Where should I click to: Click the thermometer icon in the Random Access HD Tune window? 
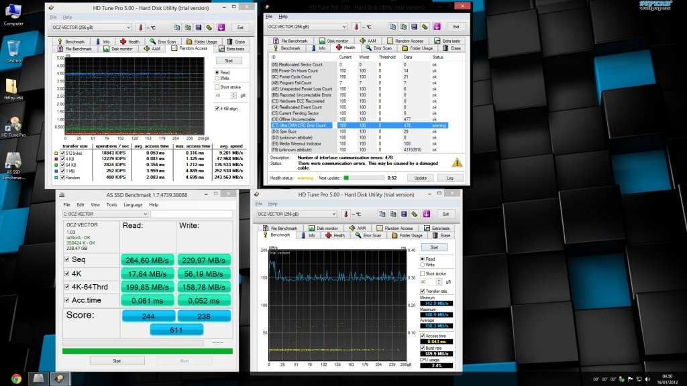click(x=141, y=27)
